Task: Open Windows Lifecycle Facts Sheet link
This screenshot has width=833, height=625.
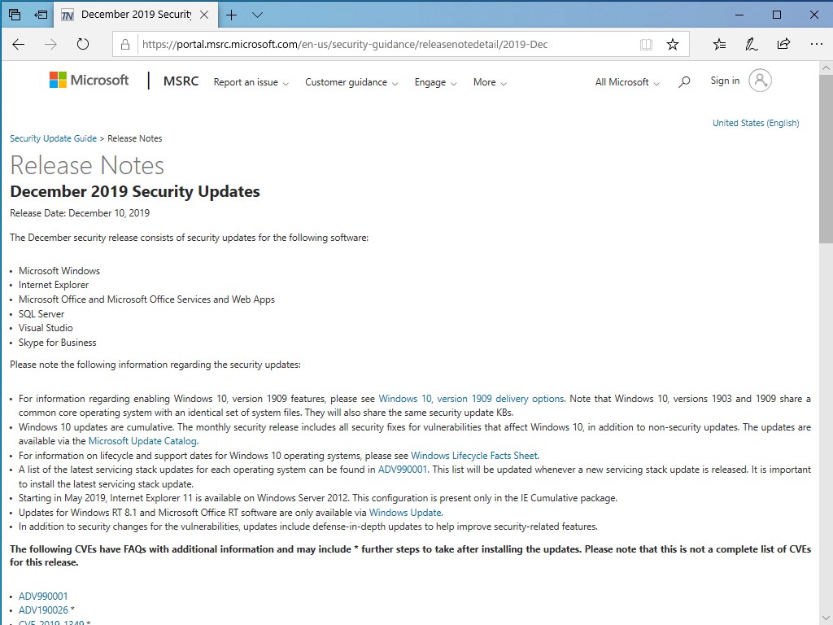Action: (x=474, y=456)
